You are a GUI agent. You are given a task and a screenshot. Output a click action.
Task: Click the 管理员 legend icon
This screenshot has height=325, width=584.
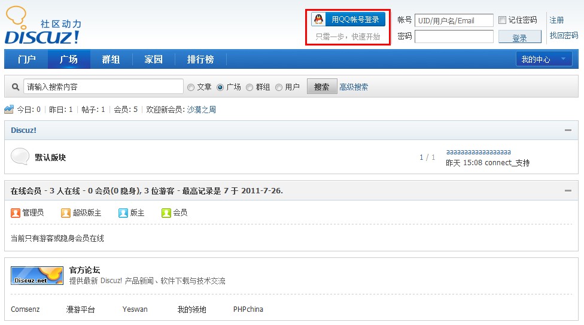16,213
